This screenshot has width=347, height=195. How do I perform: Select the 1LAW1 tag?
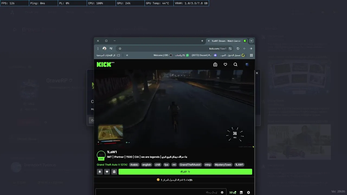coord(239,165)
